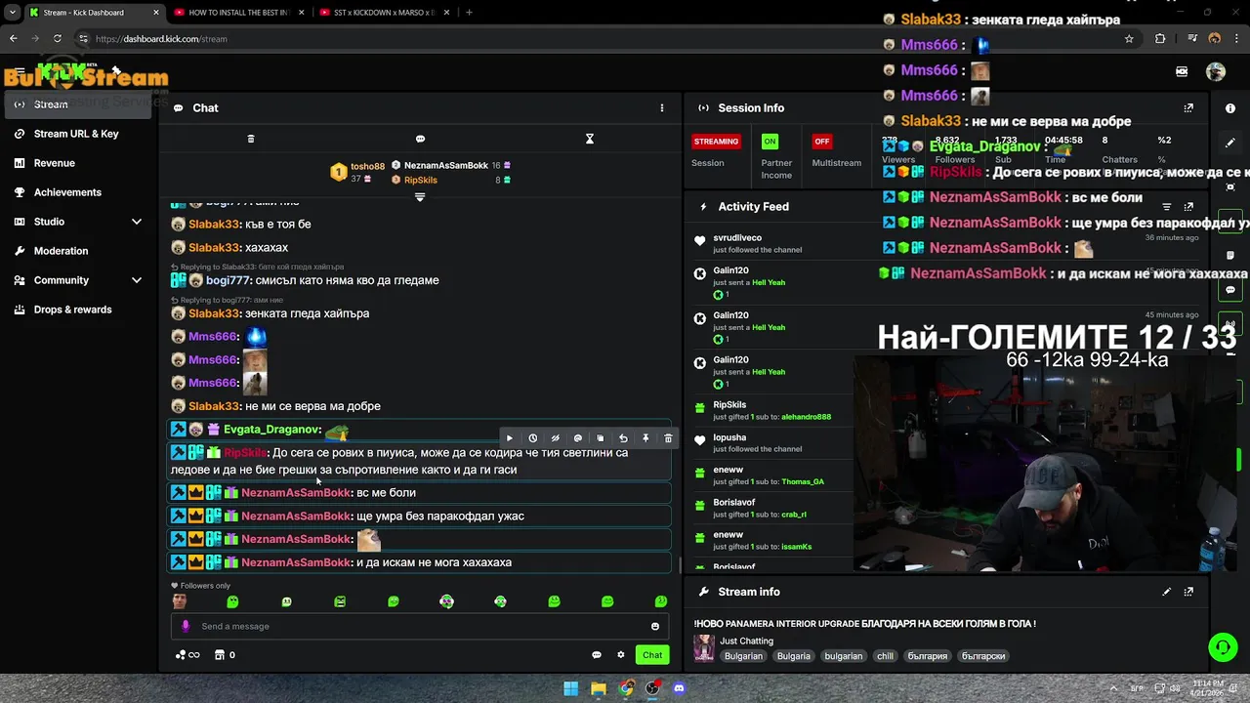Switch to SST x KICKDOWN browser tab
The height and width of the screenshot is (703, 1250).
(x=385, y=13)
